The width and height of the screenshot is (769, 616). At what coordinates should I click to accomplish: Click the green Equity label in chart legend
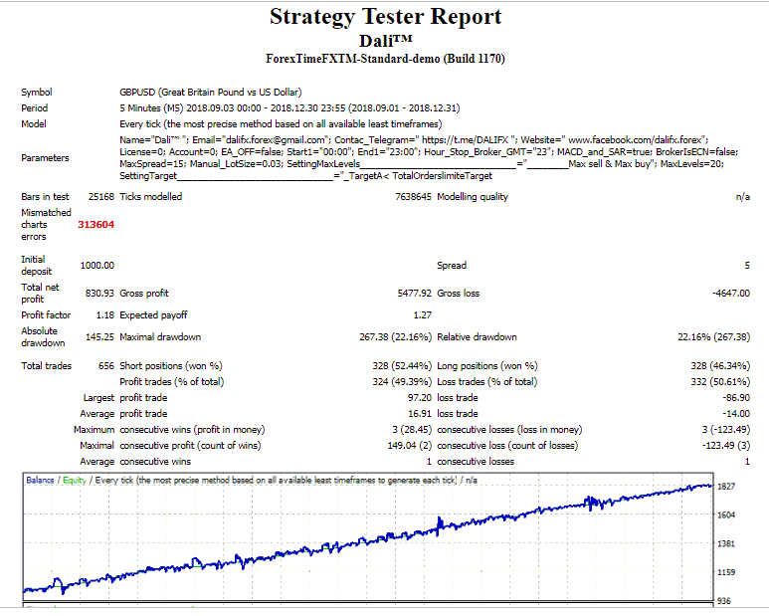(75, 480)
